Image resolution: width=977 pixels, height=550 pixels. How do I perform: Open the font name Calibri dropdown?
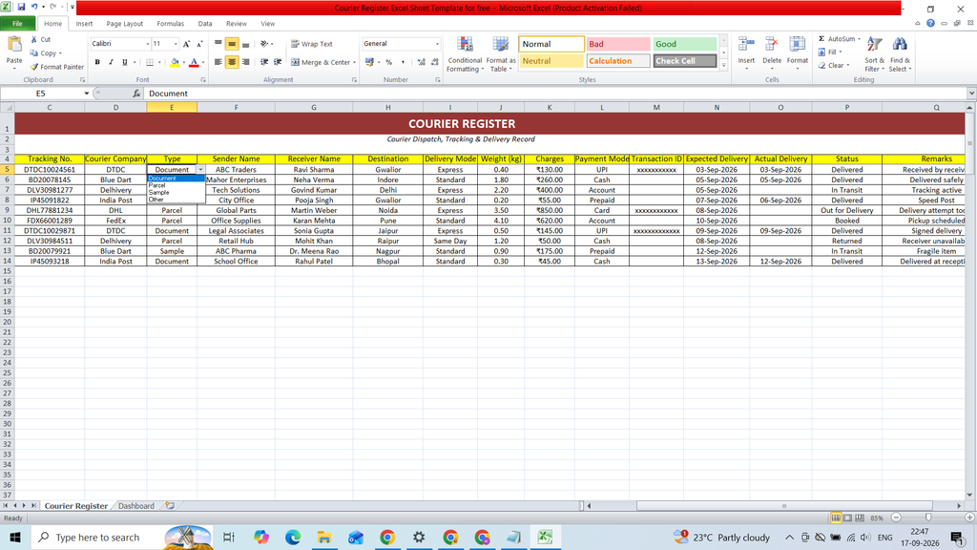pos(148,44)
